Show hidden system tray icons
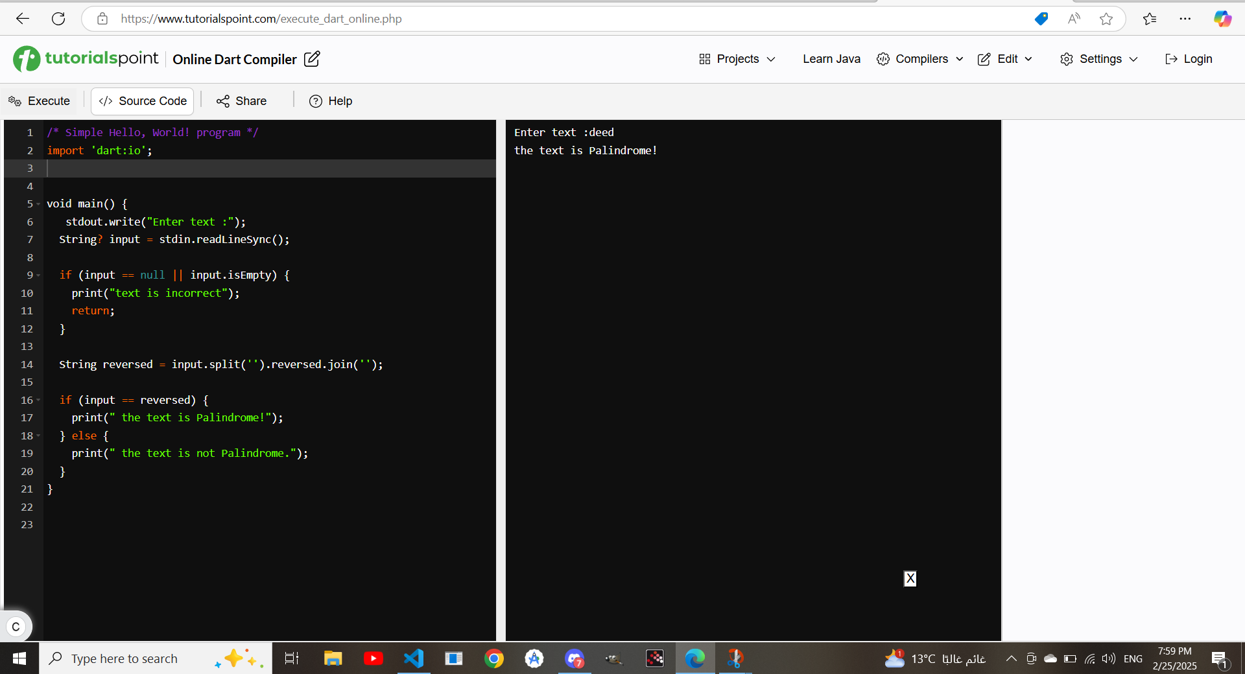This screenshot has width=1245, height=674. [1011, 658]
